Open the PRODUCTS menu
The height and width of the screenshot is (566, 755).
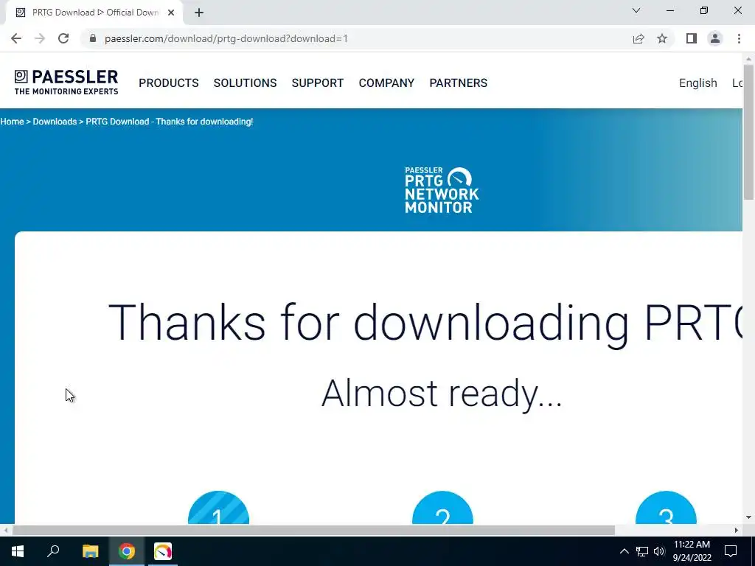click(169, 83)
